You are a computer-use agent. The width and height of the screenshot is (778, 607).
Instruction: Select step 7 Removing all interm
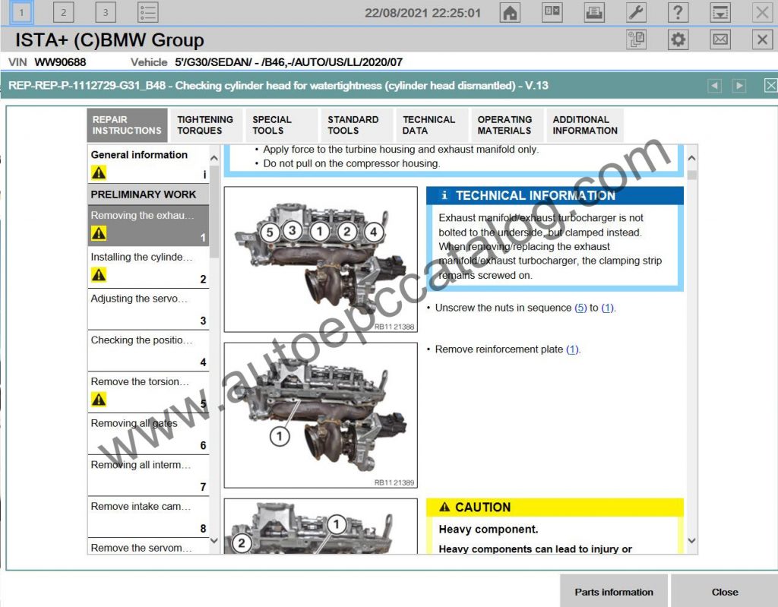(148, 476)
